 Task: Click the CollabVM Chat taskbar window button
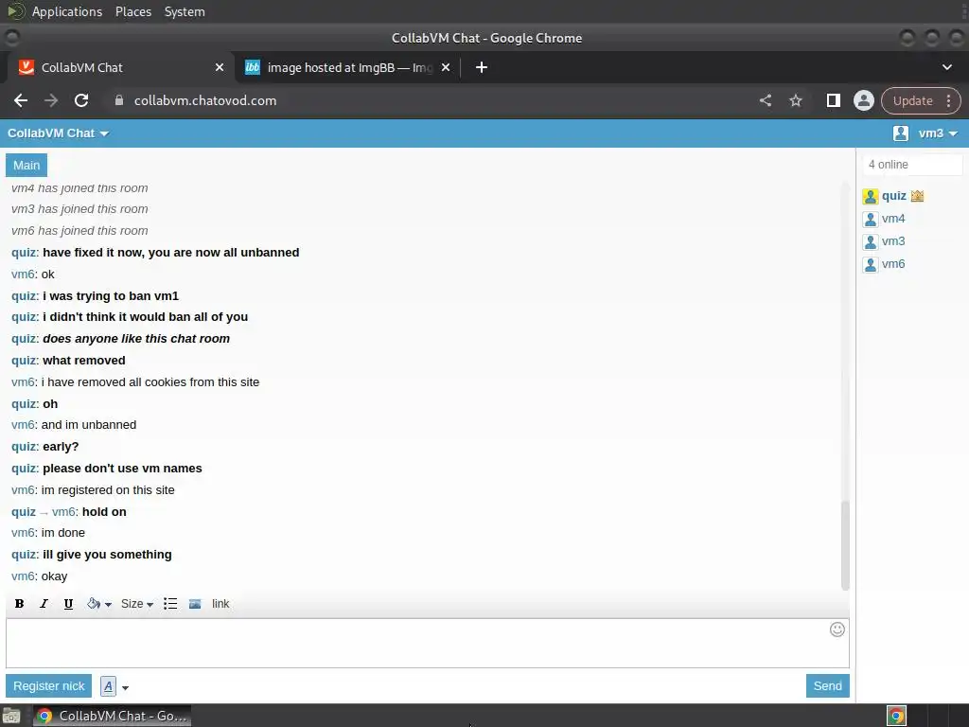click(112, 716)
